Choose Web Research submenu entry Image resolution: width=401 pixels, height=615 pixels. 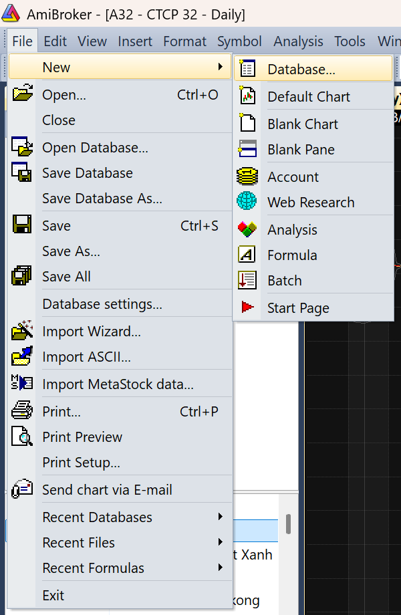point(313,202)
